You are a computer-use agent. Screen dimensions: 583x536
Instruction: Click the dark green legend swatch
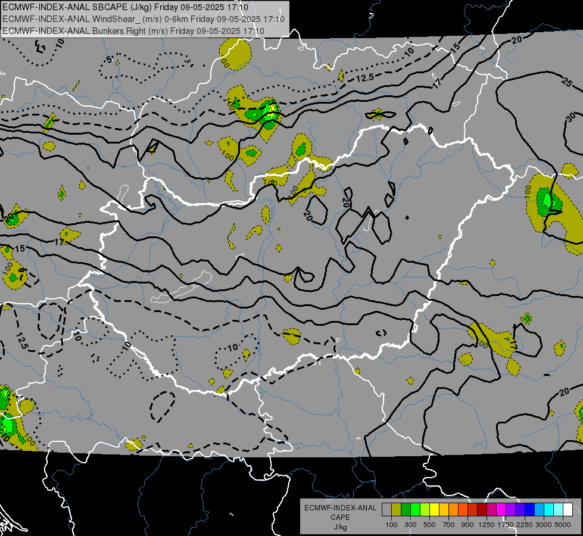[406, 510]
